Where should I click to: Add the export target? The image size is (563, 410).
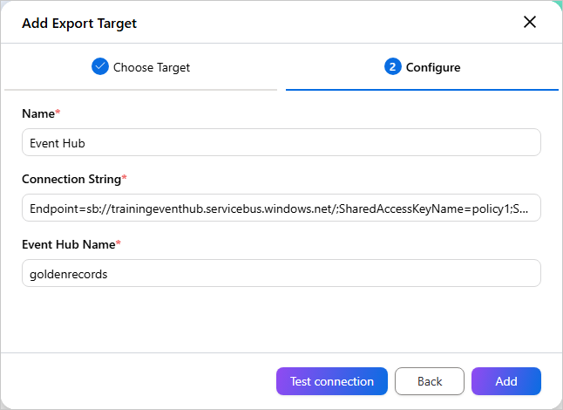coord(505,381)
